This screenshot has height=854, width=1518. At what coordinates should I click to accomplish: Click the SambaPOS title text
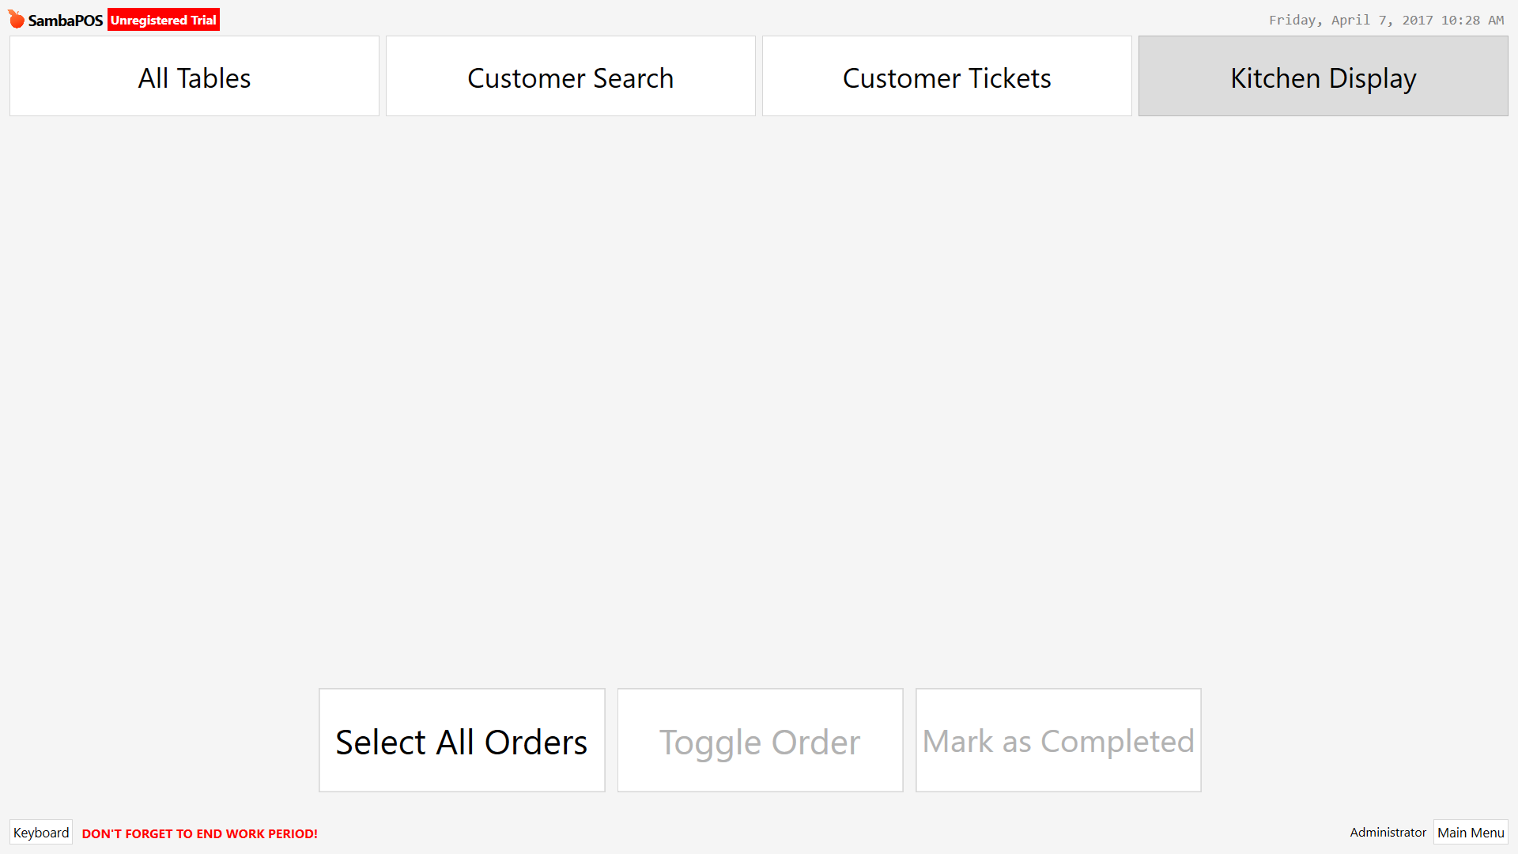point(66,21)
